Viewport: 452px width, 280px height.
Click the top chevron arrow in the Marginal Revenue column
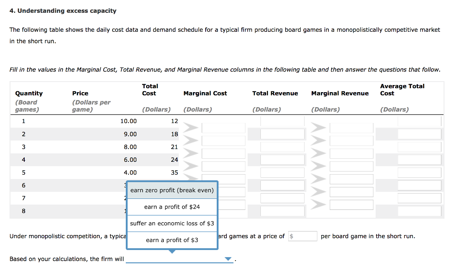pyautogui.click(x=318, y=127)
